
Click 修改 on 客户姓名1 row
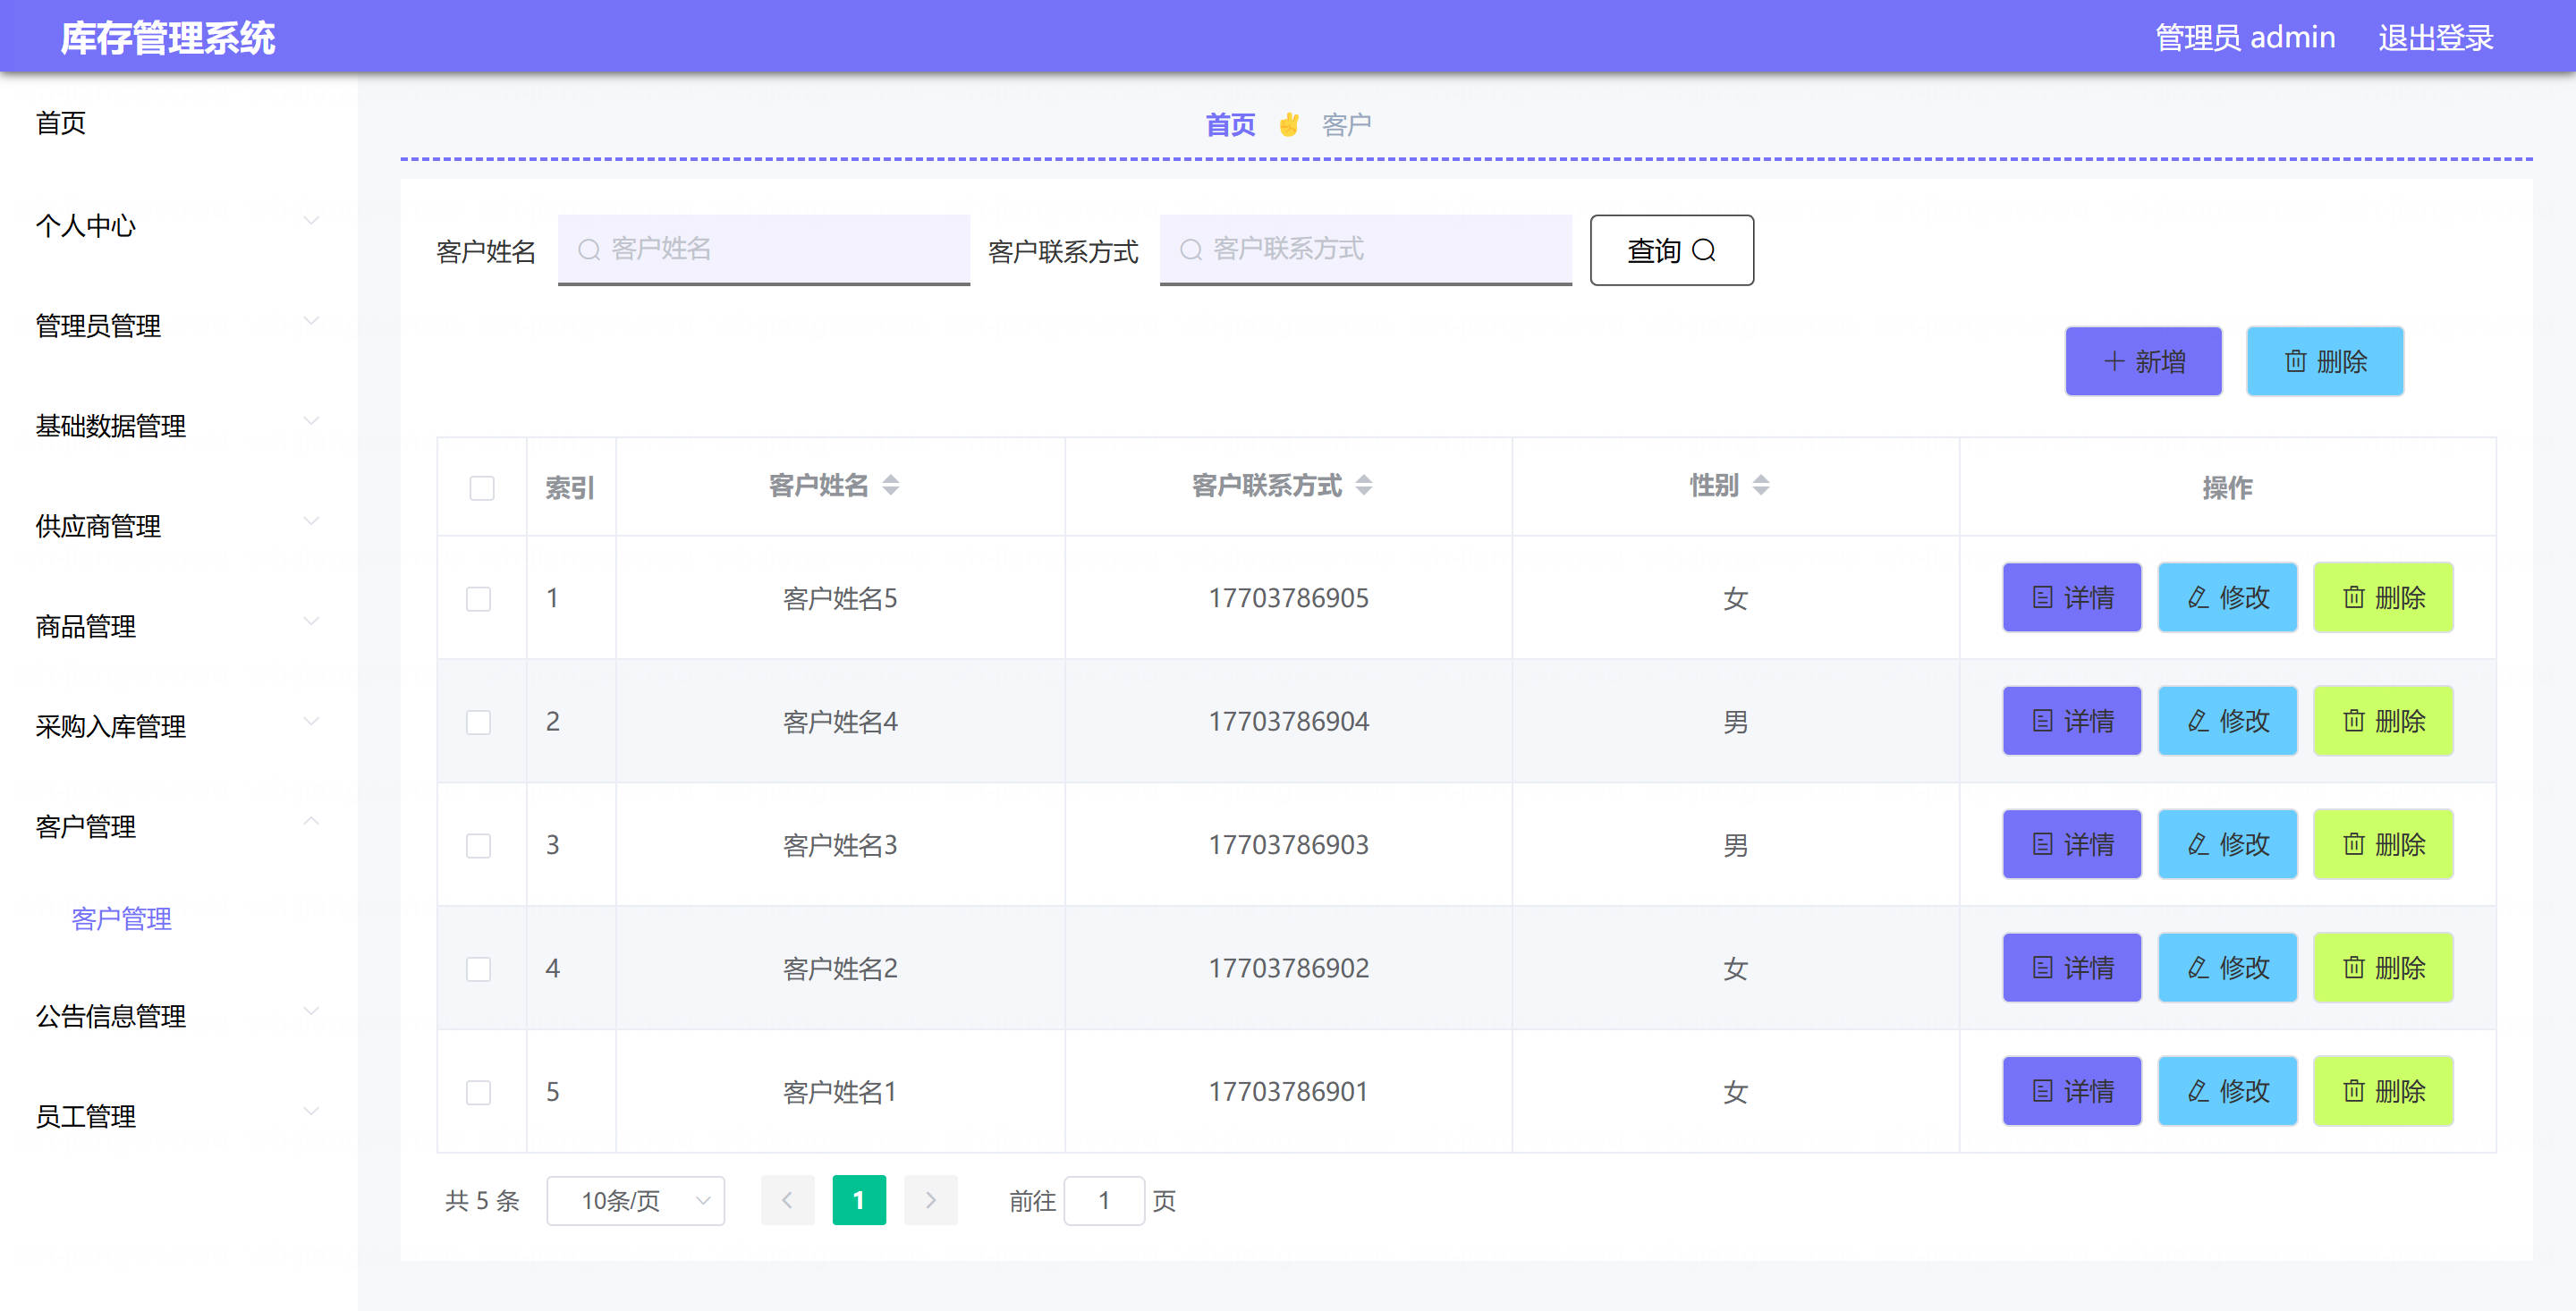tap(2227, 1090)
